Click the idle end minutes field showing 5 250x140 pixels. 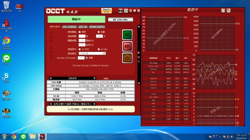point(82,45)
